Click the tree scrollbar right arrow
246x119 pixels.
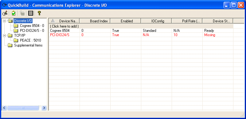44,108
